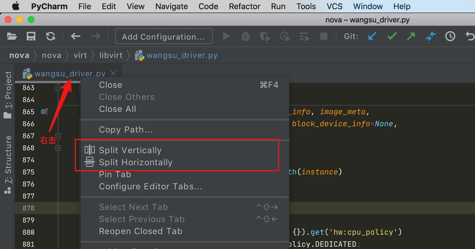The height and width of the screenshot is (249, 475).
Task: Open Git history clock icon
Action: click(x=450, y=36)
